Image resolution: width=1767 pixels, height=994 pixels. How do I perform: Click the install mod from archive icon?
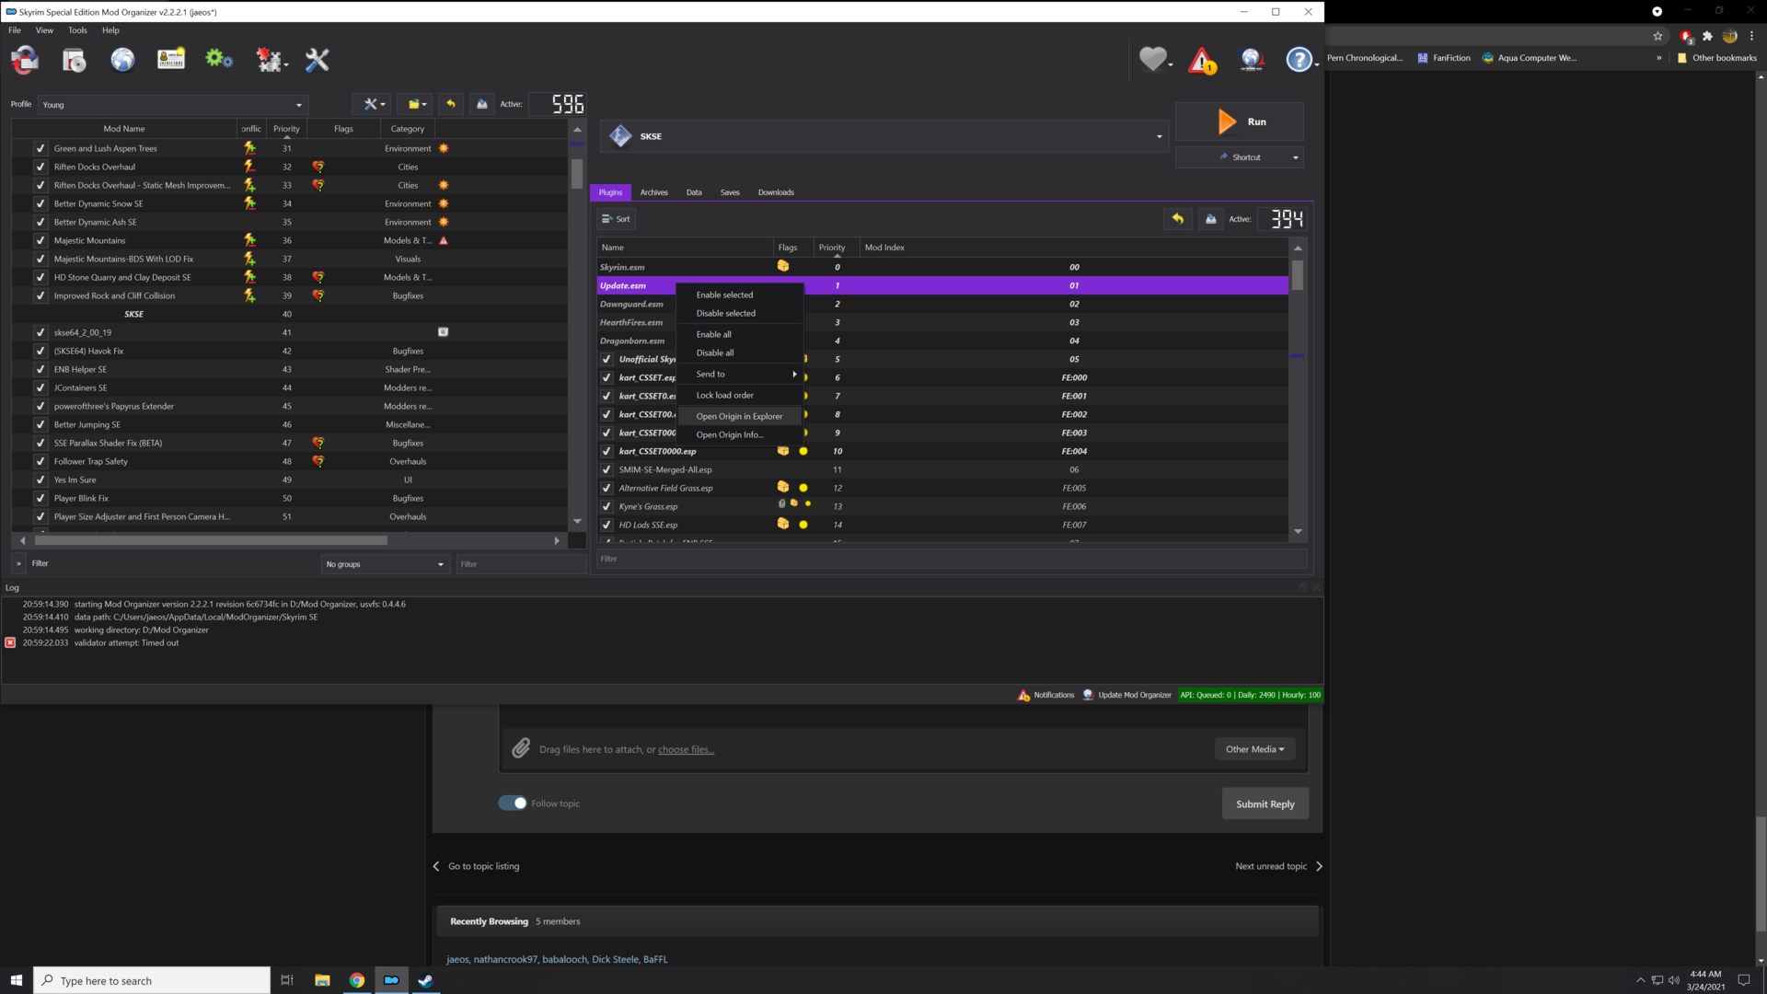(74, 61)
